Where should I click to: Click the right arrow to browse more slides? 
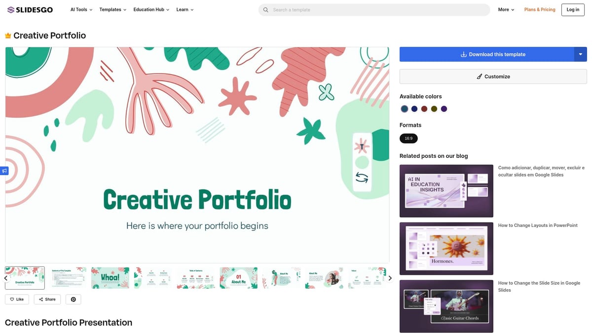click(x=390, y=278)
